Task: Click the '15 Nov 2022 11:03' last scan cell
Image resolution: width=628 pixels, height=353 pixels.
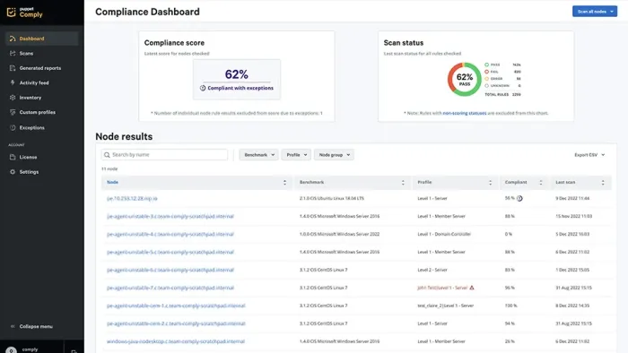Action: pyautogui.click(x=573, y=216)
